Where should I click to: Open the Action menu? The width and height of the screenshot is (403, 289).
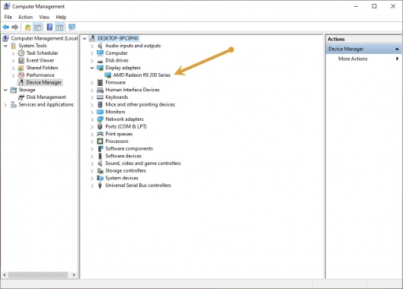click(x=25, y=17)
